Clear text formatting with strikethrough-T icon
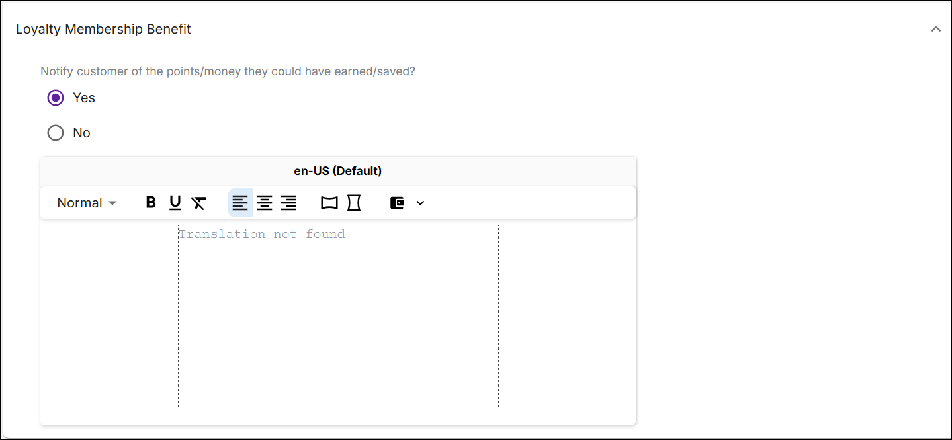This screenshot has height=440, width=952. [198, 203]
